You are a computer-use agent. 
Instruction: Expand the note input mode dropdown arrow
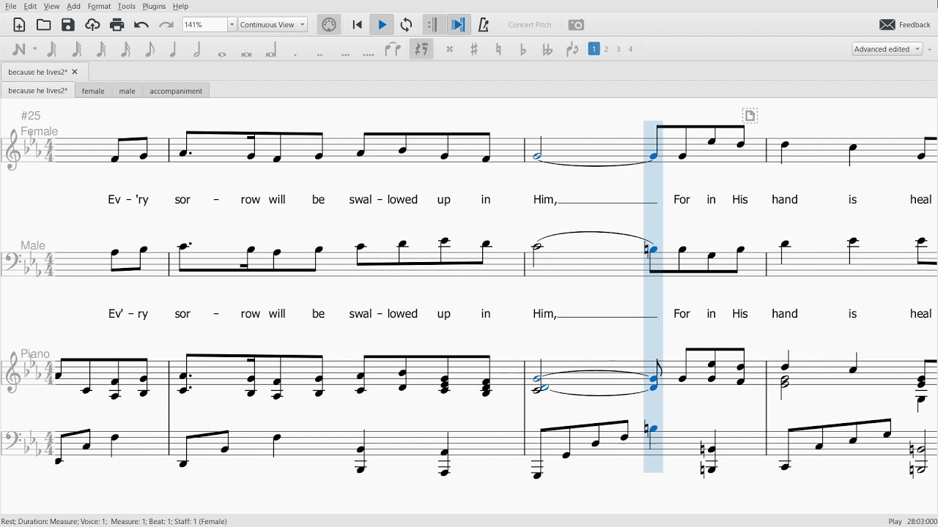[x=34, y=50]
